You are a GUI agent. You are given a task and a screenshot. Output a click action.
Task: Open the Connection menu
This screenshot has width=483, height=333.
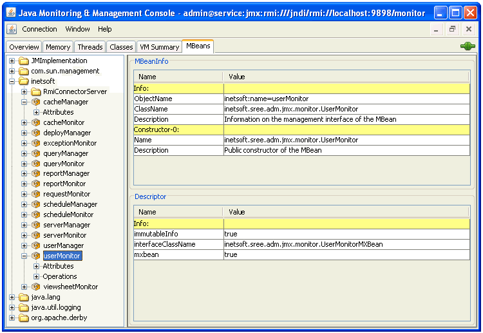click(39, 29)
